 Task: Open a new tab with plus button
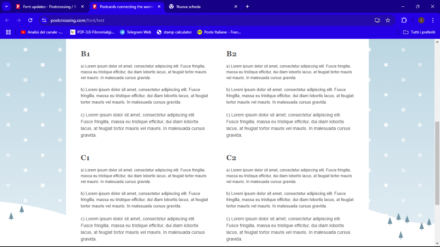click(247, 6)
